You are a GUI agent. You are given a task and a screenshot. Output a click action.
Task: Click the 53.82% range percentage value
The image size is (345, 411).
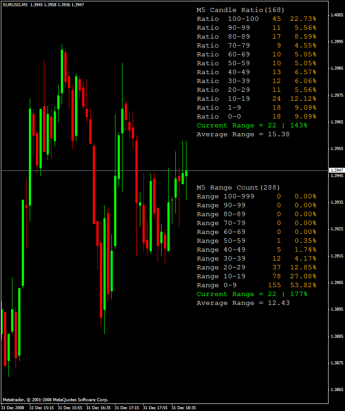(x=303, y=285)
